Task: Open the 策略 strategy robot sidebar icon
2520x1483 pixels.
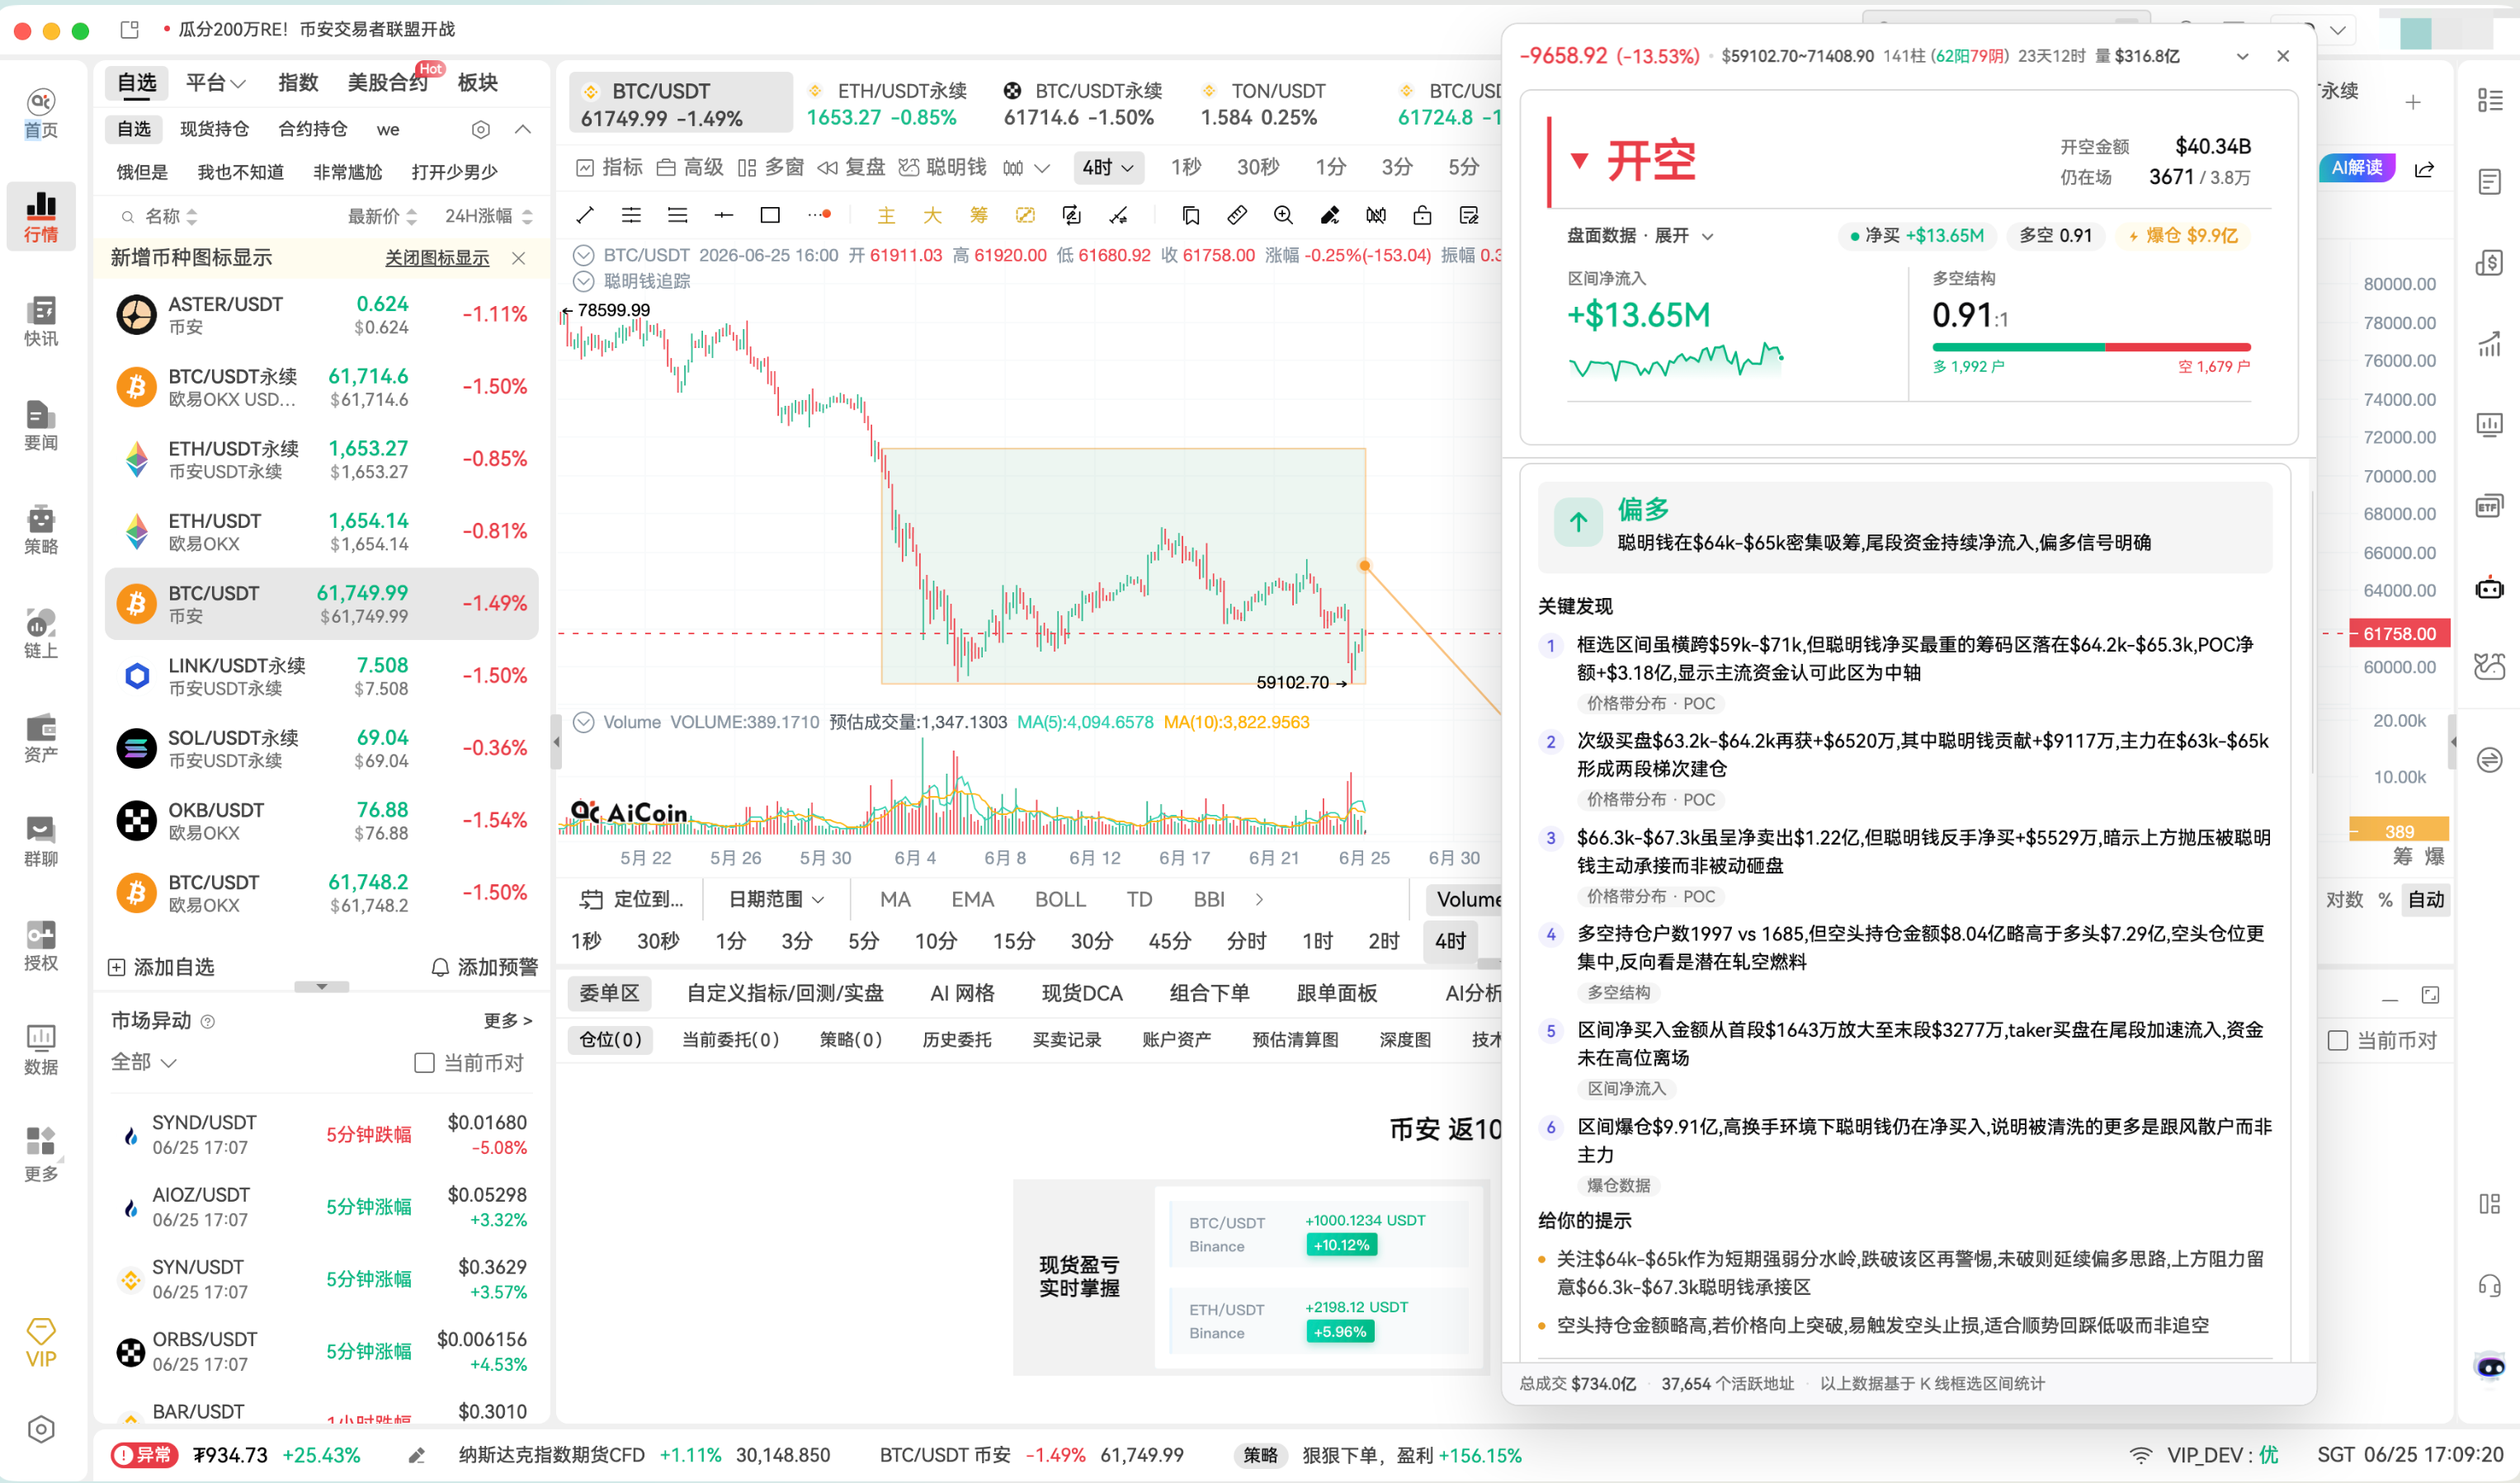Action: pyautogui.click(x=41, y=529)
